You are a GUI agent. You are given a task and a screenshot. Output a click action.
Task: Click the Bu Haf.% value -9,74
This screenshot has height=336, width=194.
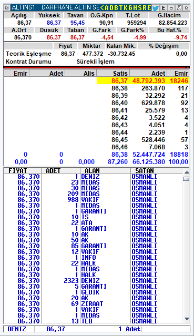pos(180,37)
